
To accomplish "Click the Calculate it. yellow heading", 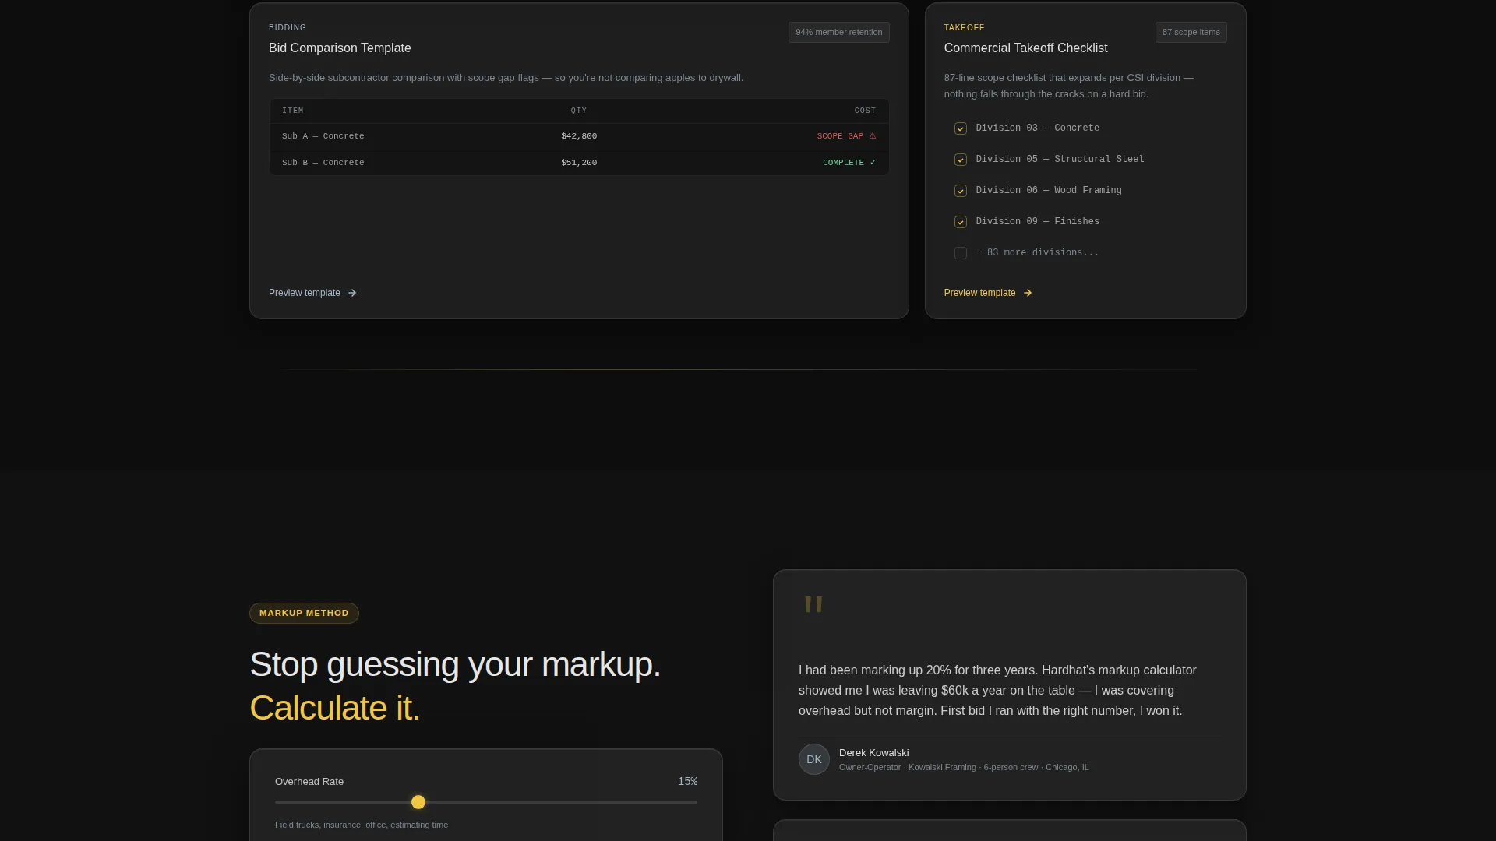I will (x=335, y=708).
